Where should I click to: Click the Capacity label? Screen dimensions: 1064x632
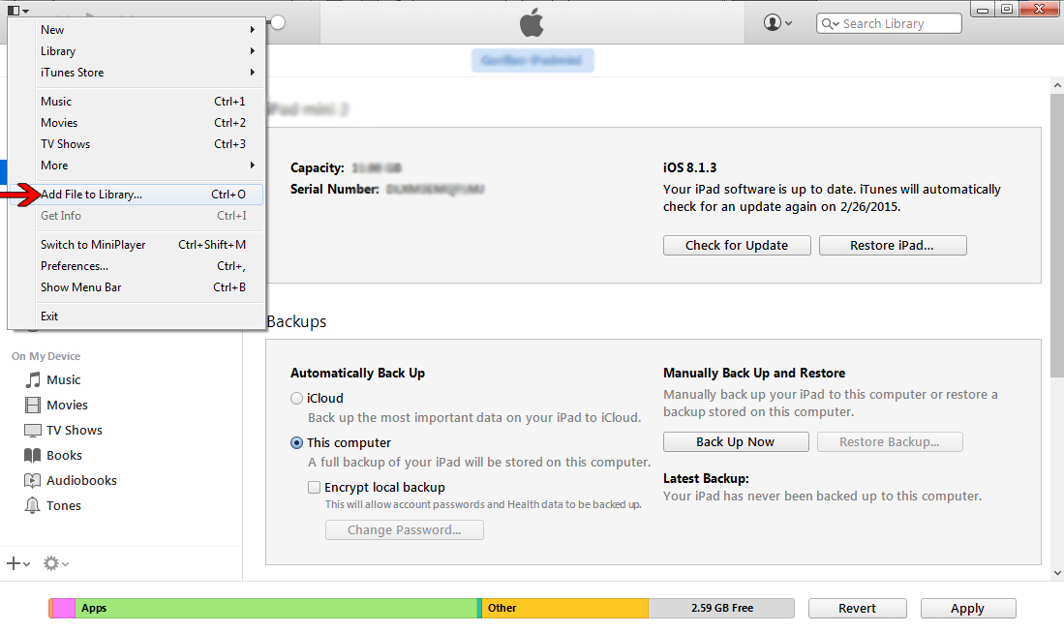coord(318,168)
